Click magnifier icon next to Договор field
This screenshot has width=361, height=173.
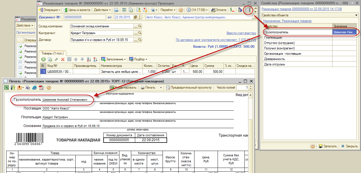pyautogui.click(x=139, y=40)
